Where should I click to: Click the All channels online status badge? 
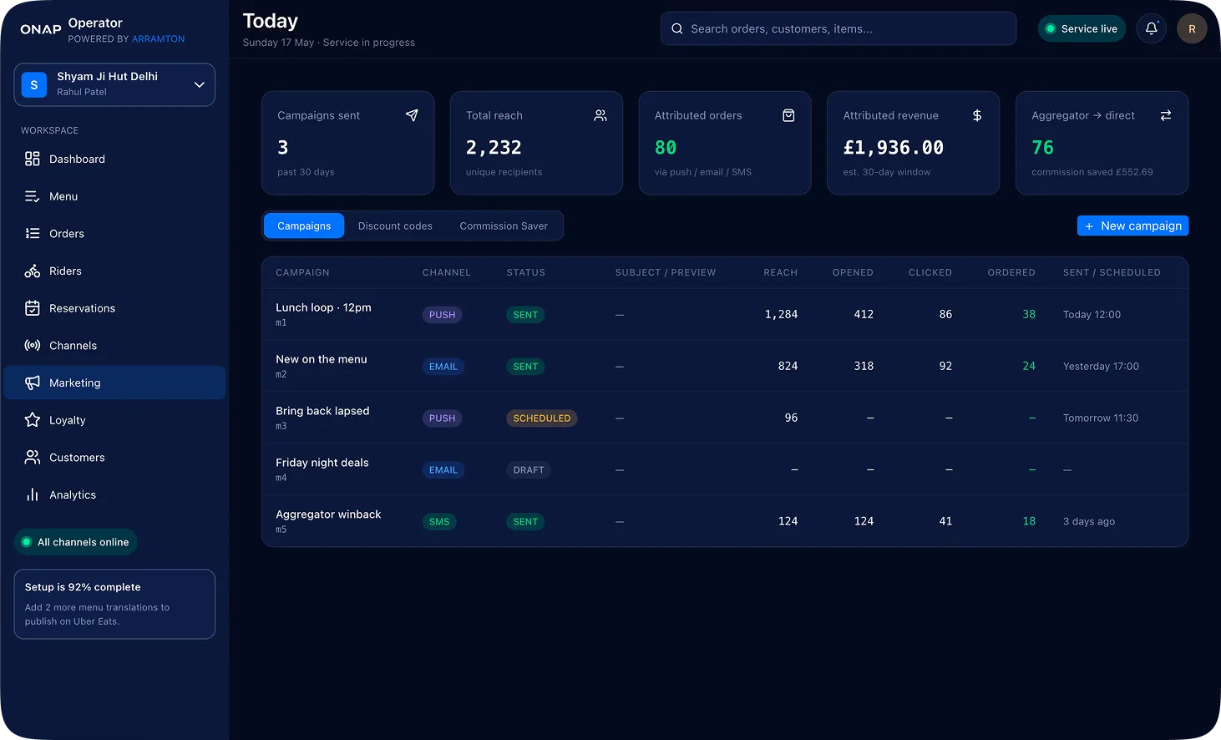pos(75,542)
